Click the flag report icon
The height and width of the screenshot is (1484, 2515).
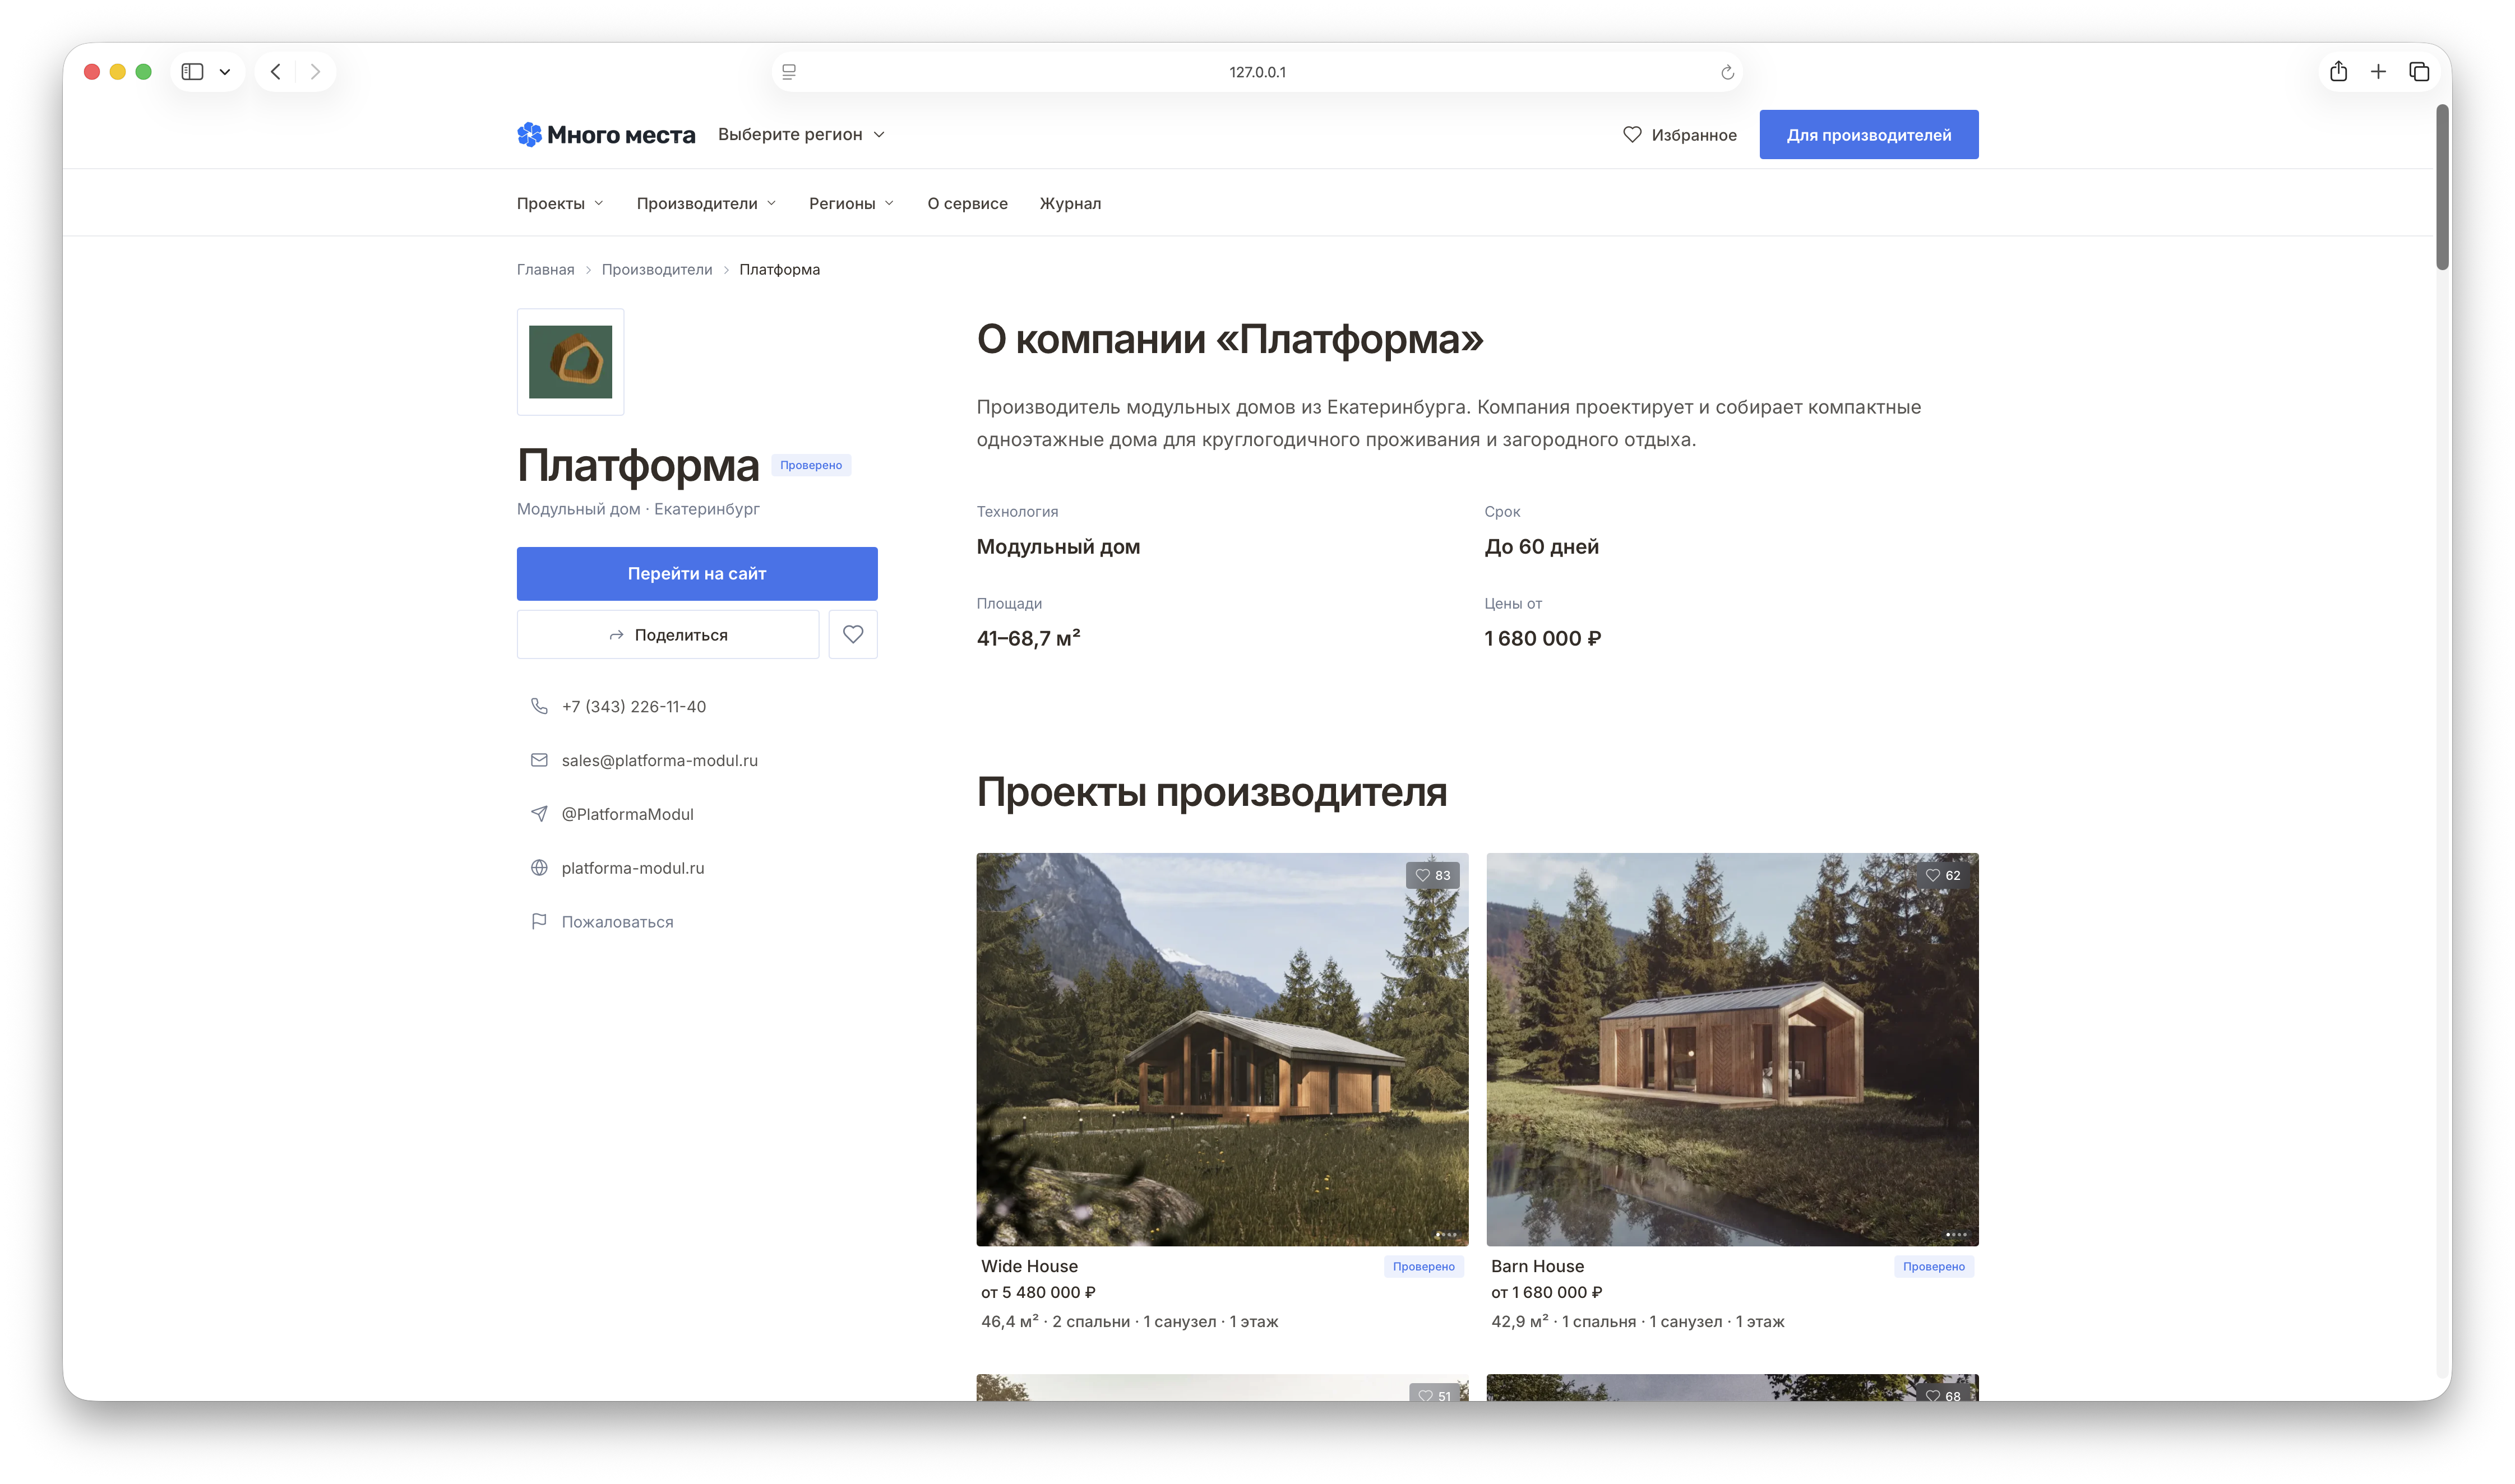point(538,922)
